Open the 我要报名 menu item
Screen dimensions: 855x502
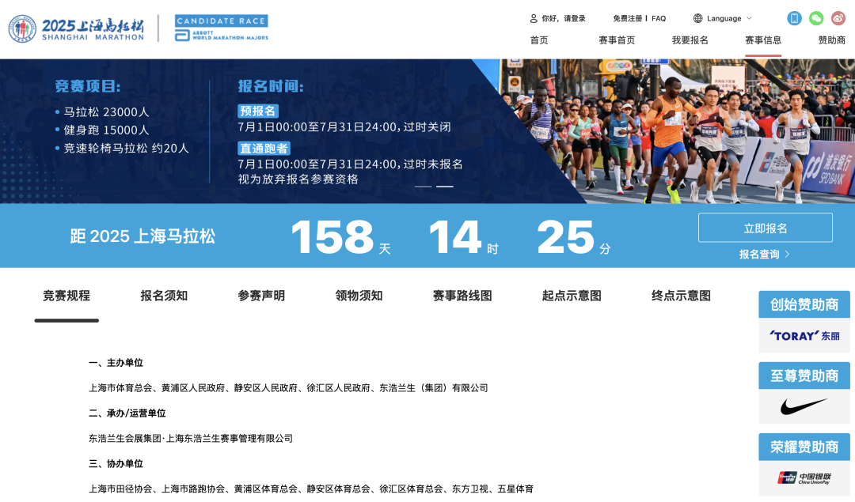(690, 40)
